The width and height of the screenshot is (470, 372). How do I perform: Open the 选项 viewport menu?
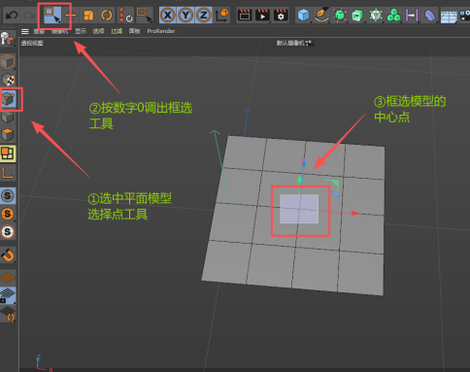coord(99,31)
